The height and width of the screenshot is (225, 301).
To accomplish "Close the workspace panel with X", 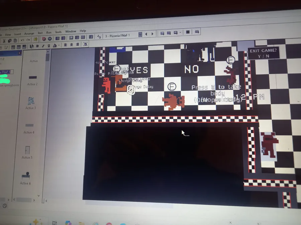I will tap(19, 53).
